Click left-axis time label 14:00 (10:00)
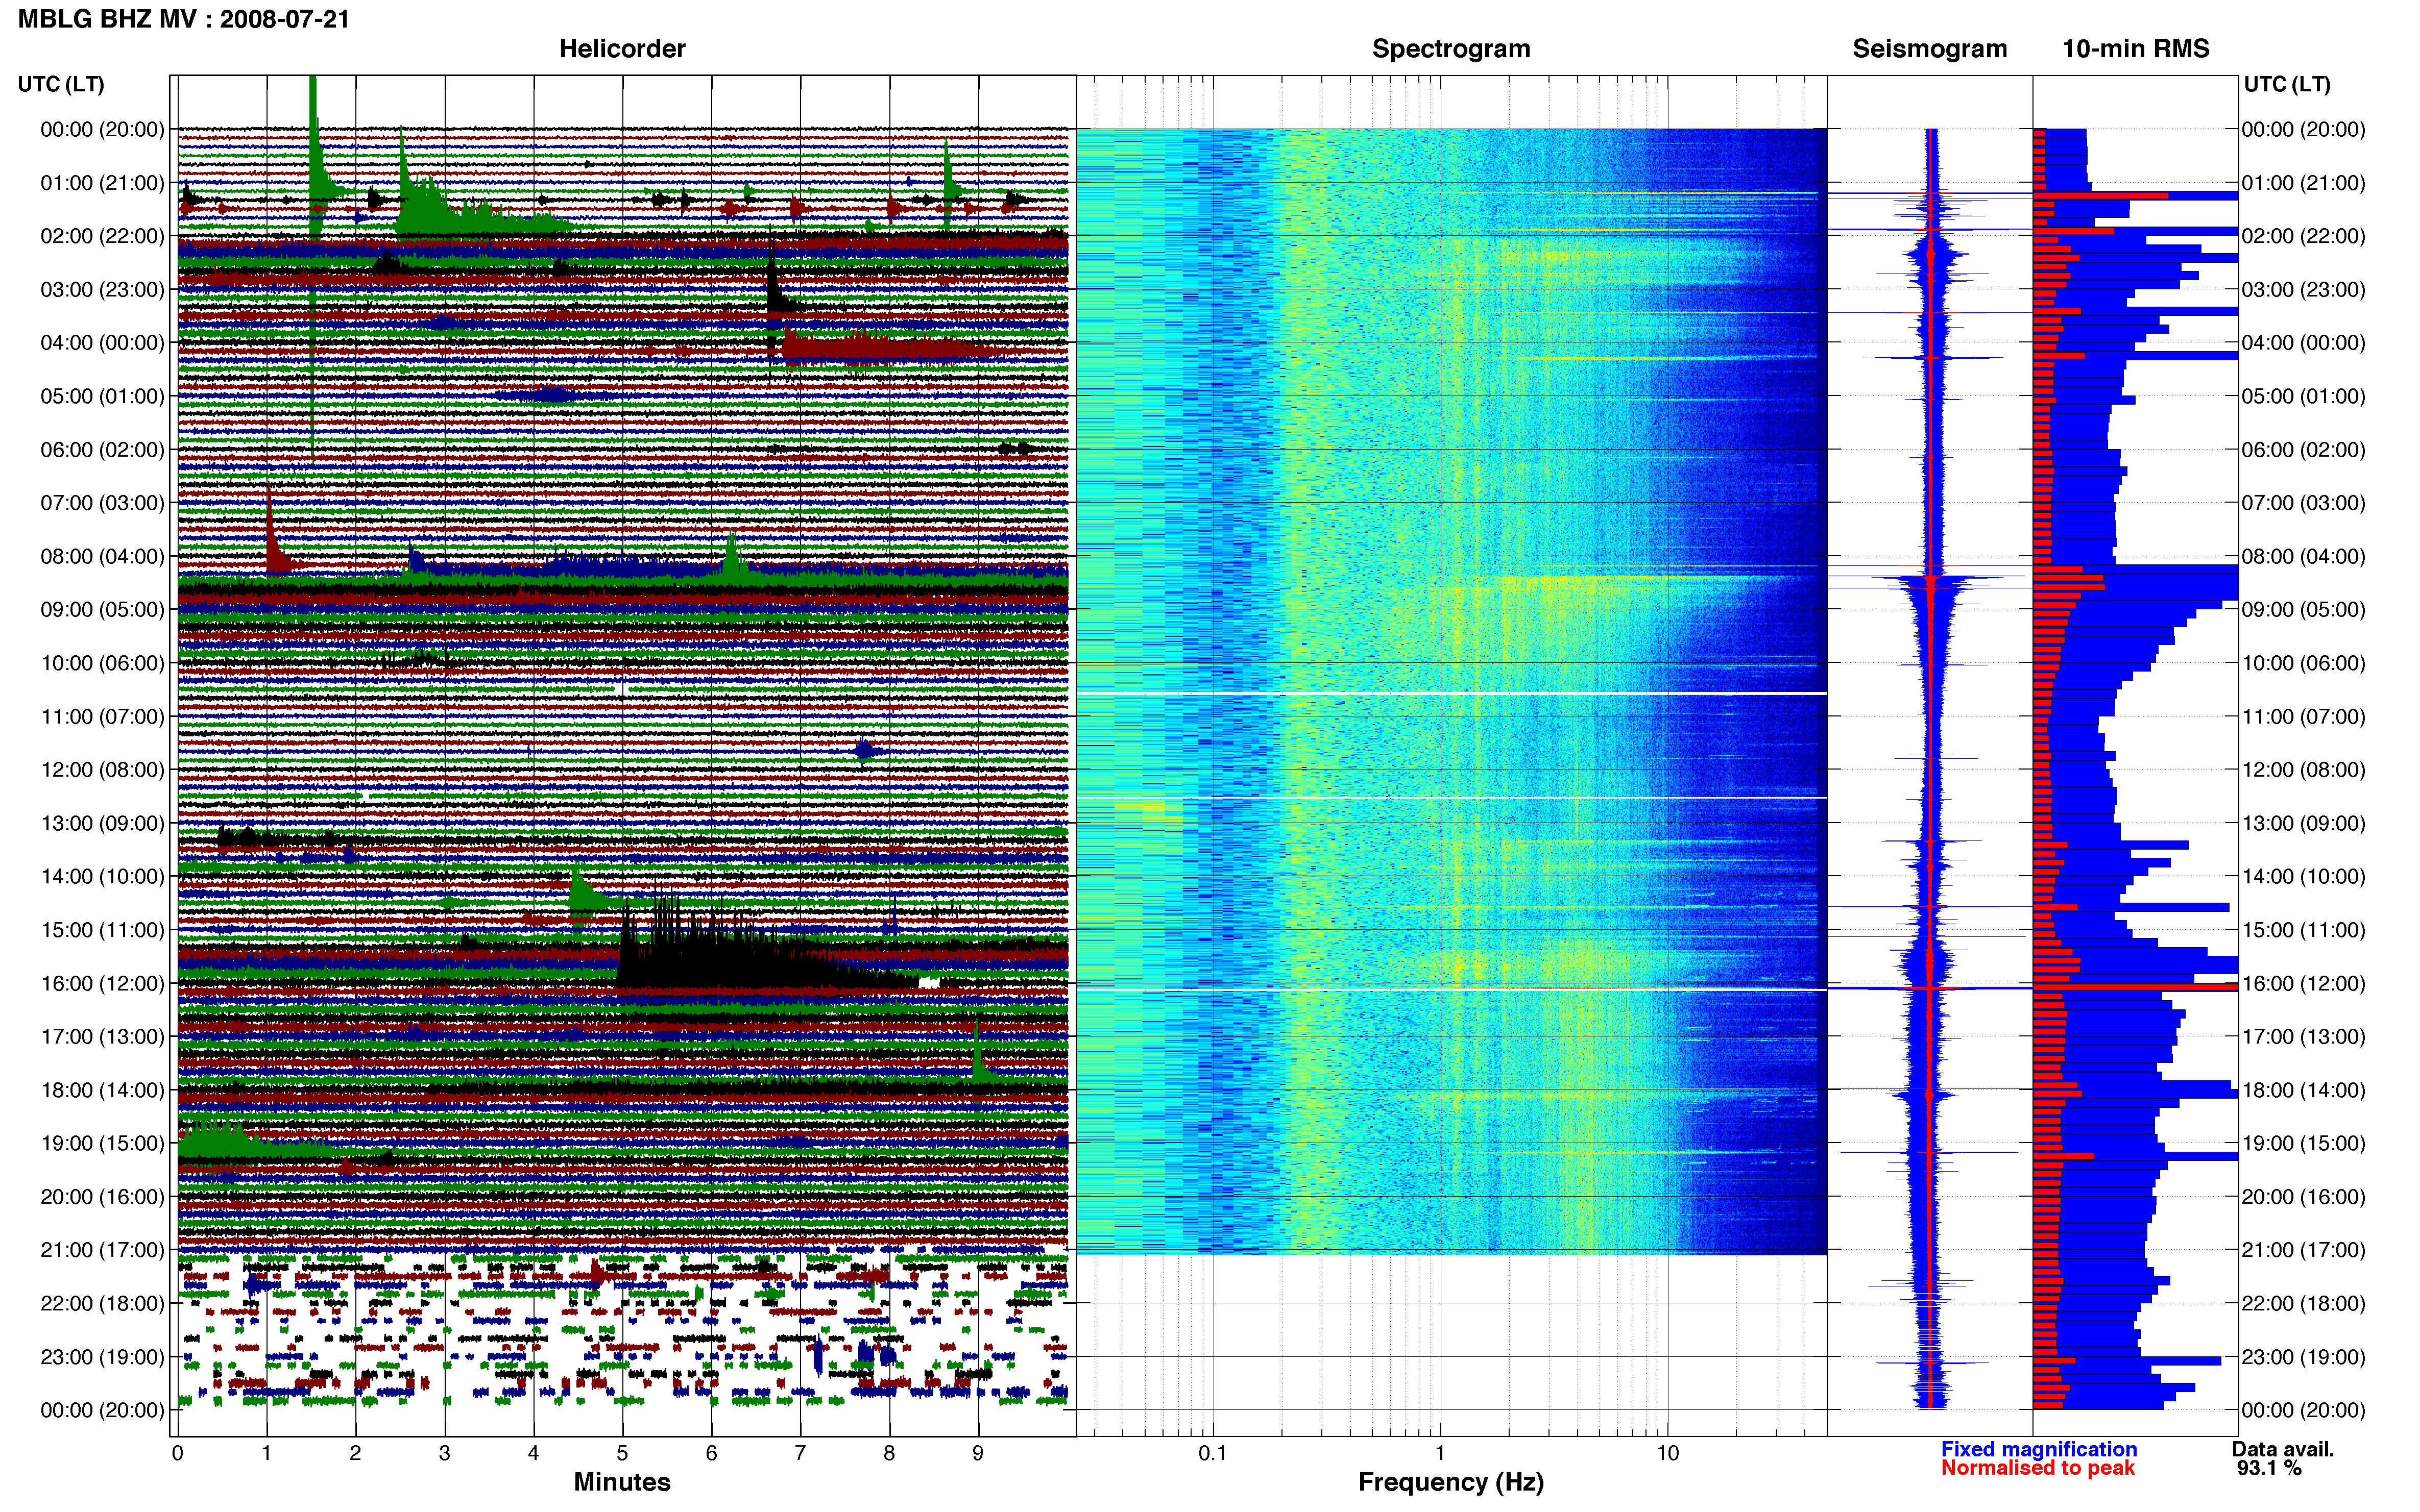The width and height of the screenshot is (2420, 1512). pyautogui.click(x=102, y=877)
